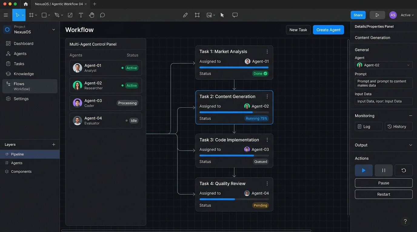Click the Restart text button
Screen dimensions: 417x232
coord(384,194)
